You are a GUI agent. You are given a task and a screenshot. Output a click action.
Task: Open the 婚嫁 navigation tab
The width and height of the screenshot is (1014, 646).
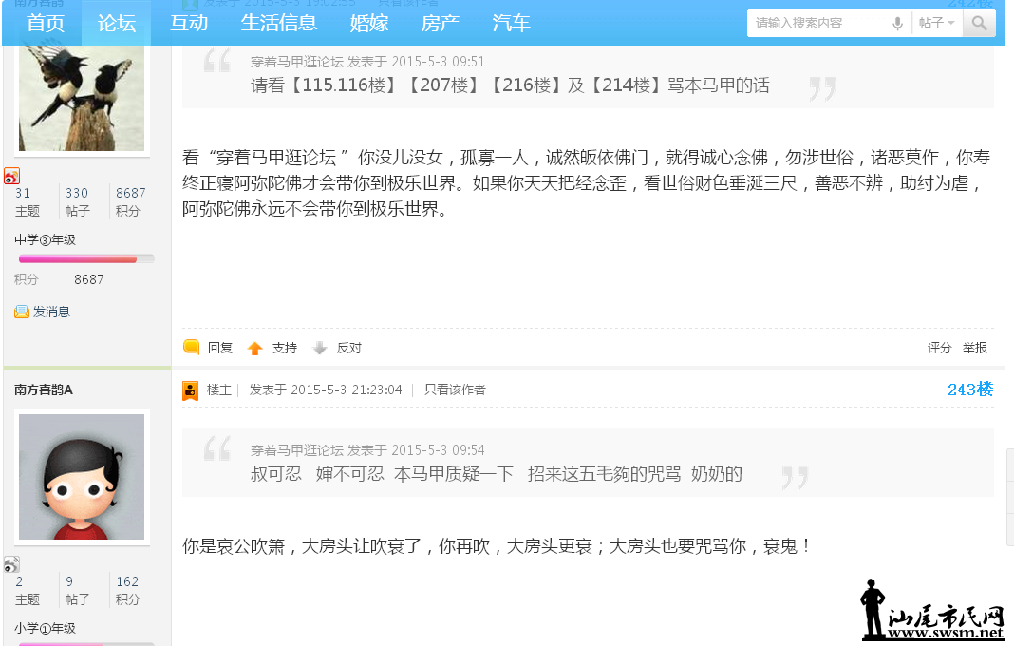pyautogui.click(x=369, y=24)
